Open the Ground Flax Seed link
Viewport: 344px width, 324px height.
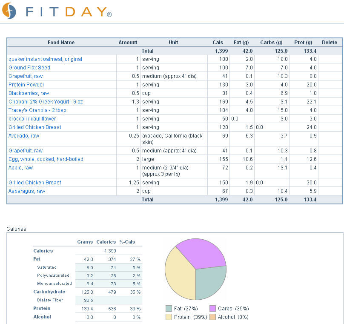(x=29, y=68)
